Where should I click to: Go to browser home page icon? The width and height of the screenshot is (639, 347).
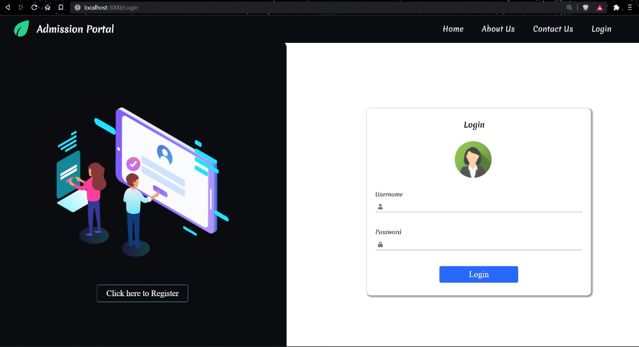coord(47,7)
